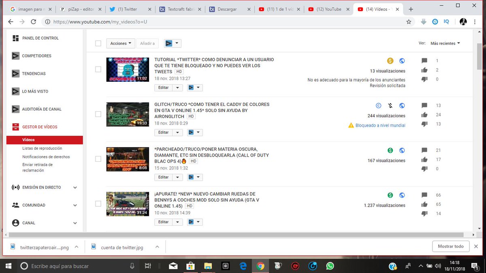Open Enviar retirada de reclamación item

(x=37, y=167)
